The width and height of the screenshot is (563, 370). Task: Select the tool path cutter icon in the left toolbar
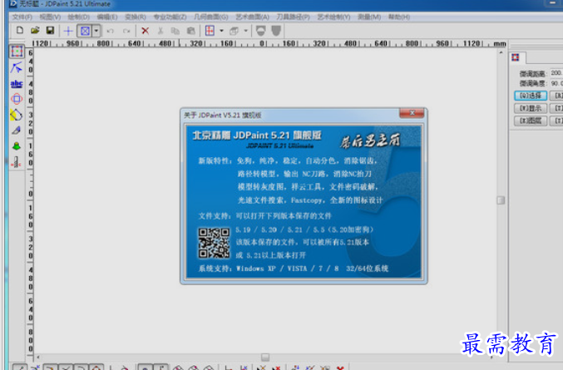click(16, 162)
